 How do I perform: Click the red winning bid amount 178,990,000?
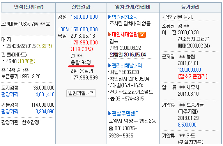click(84, 42)
